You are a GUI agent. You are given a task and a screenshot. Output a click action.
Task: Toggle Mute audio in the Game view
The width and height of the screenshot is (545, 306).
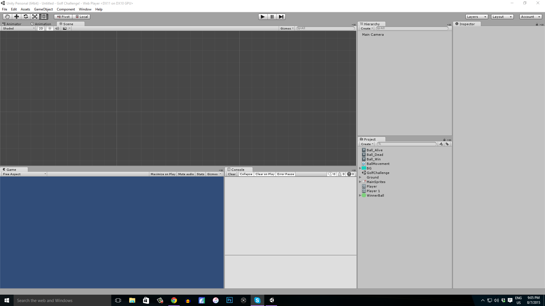[x=186, y=174]
